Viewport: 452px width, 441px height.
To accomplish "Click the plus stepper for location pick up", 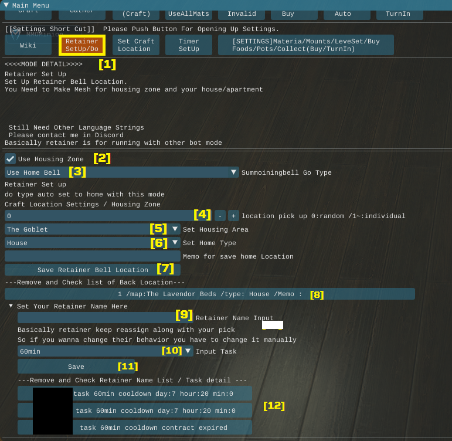I will 233,216.
